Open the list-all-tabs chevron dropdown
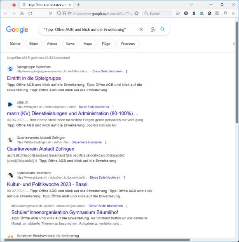 [x=192, y=5]
